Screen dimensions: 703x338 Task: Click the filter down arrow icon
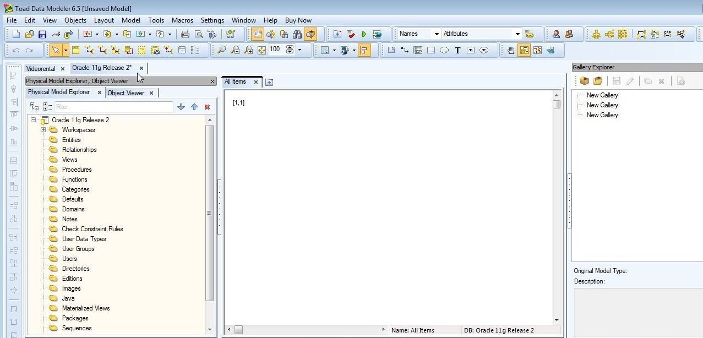[x=181, y=107]
